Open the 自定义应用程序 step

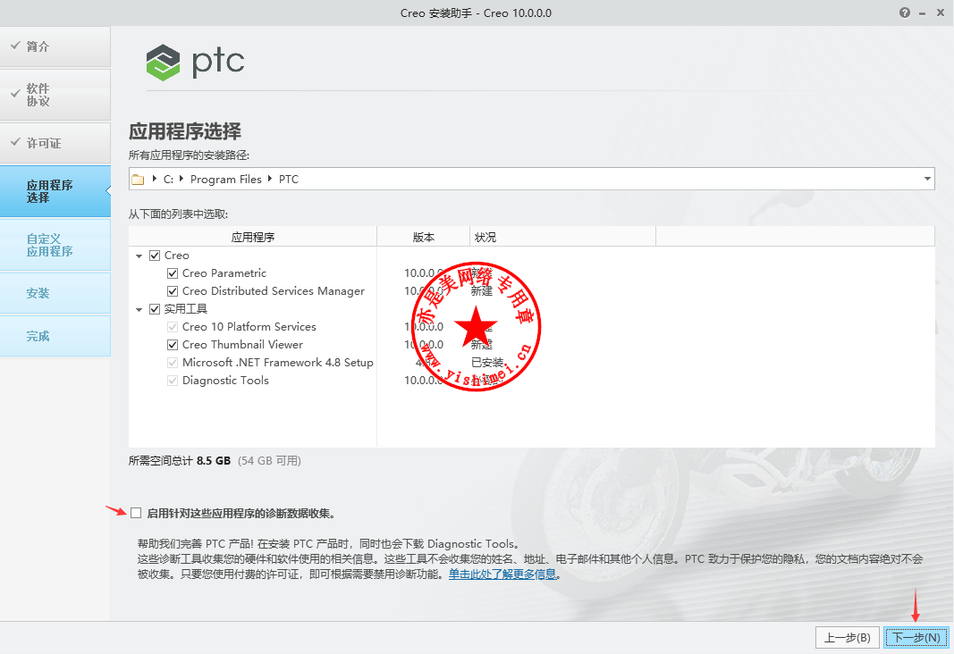(55, 245)
